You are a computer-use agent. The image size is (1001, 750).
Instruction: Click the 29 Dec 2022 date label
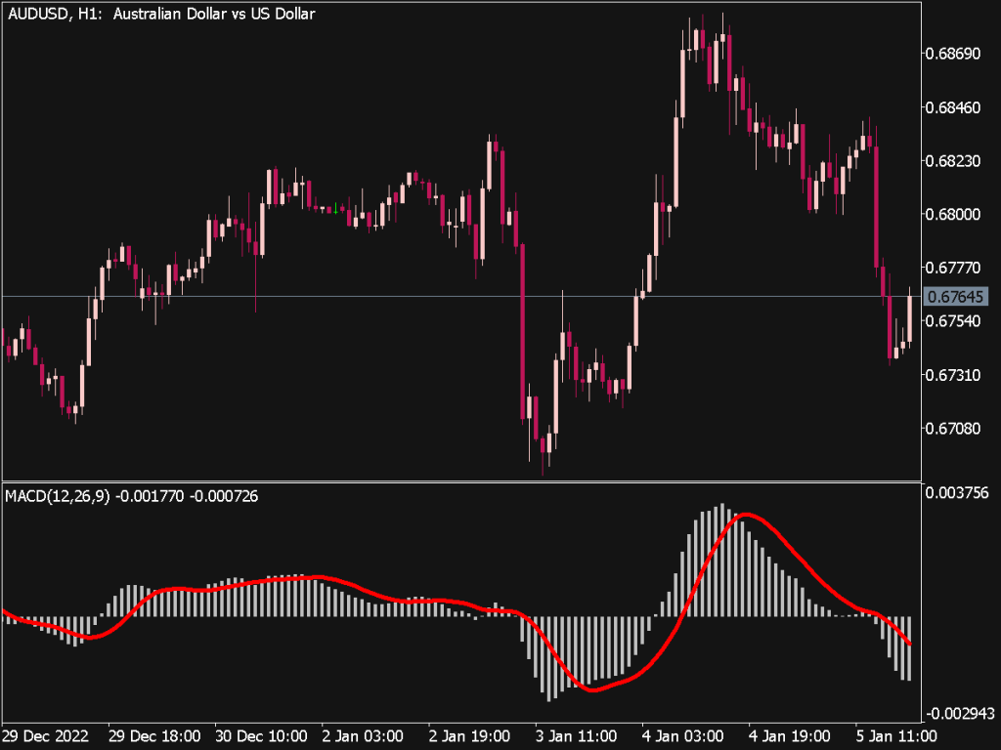(x=43, y=735)
